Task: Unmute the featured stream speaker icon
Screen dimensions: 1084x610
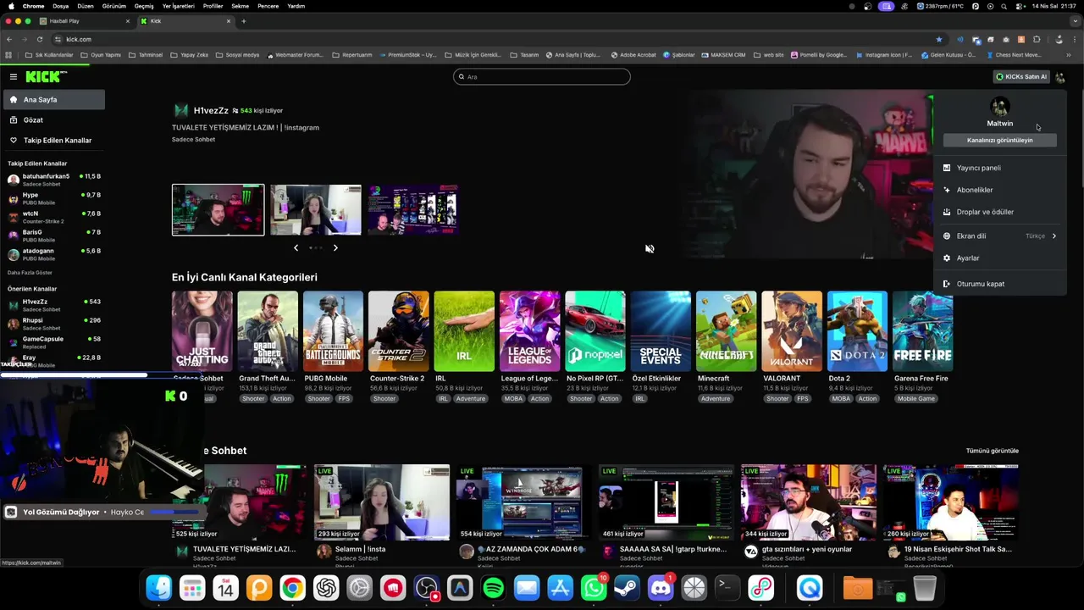Action: point(650,249)
